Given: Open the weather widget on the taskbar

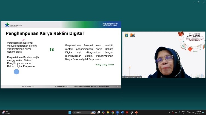Looking at the screenshot, I should tap(6, 112).
